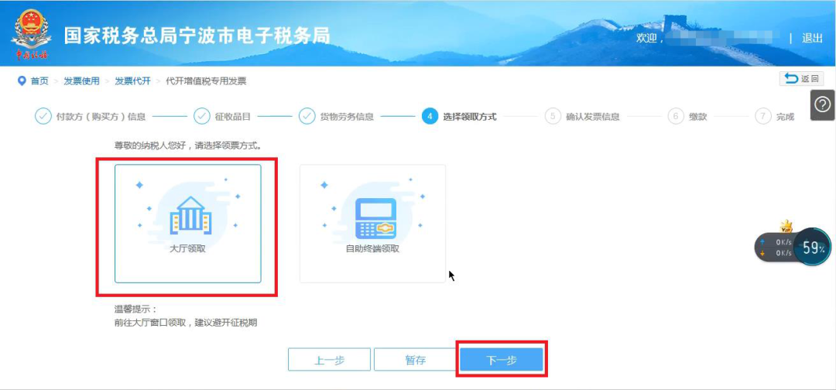Go to step 7 完成

pos(775,116)
